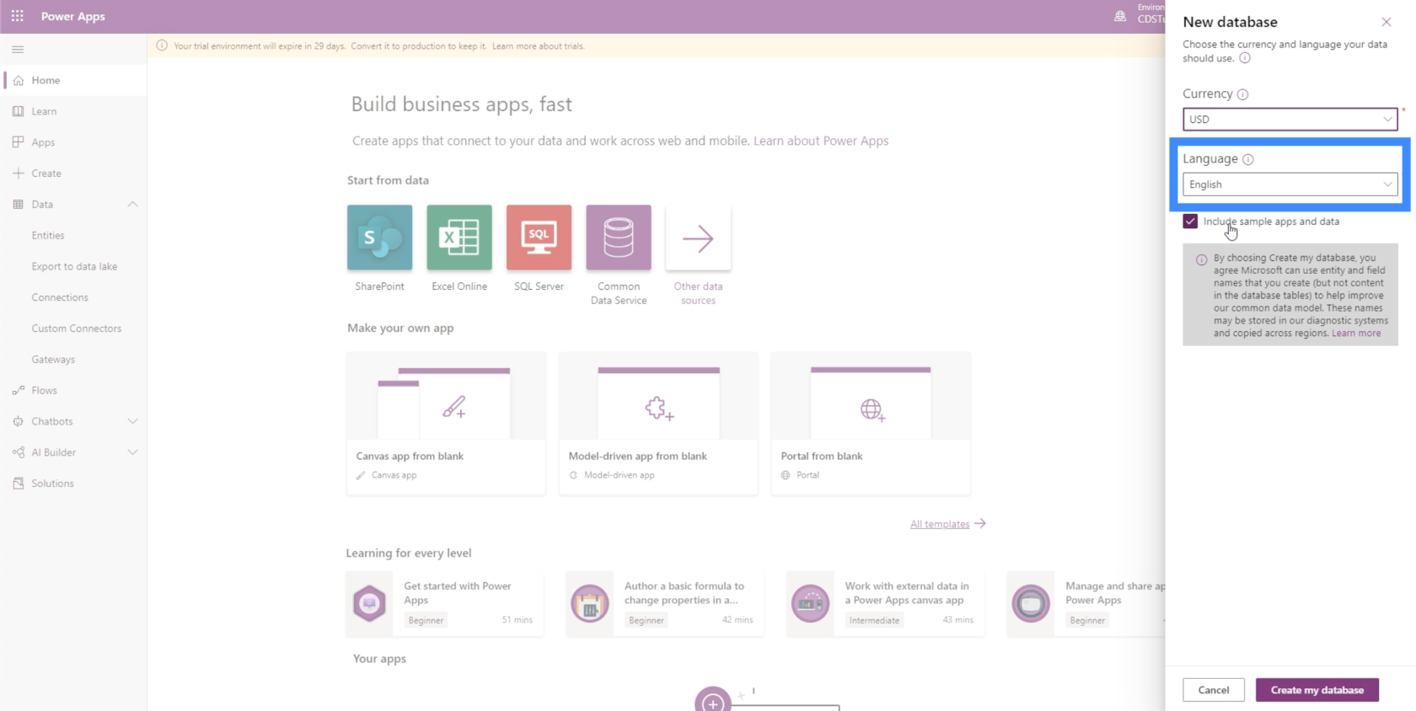Screen dimensions: 1416x711
Task: Open Work with external data module
Action: (886, 603)
